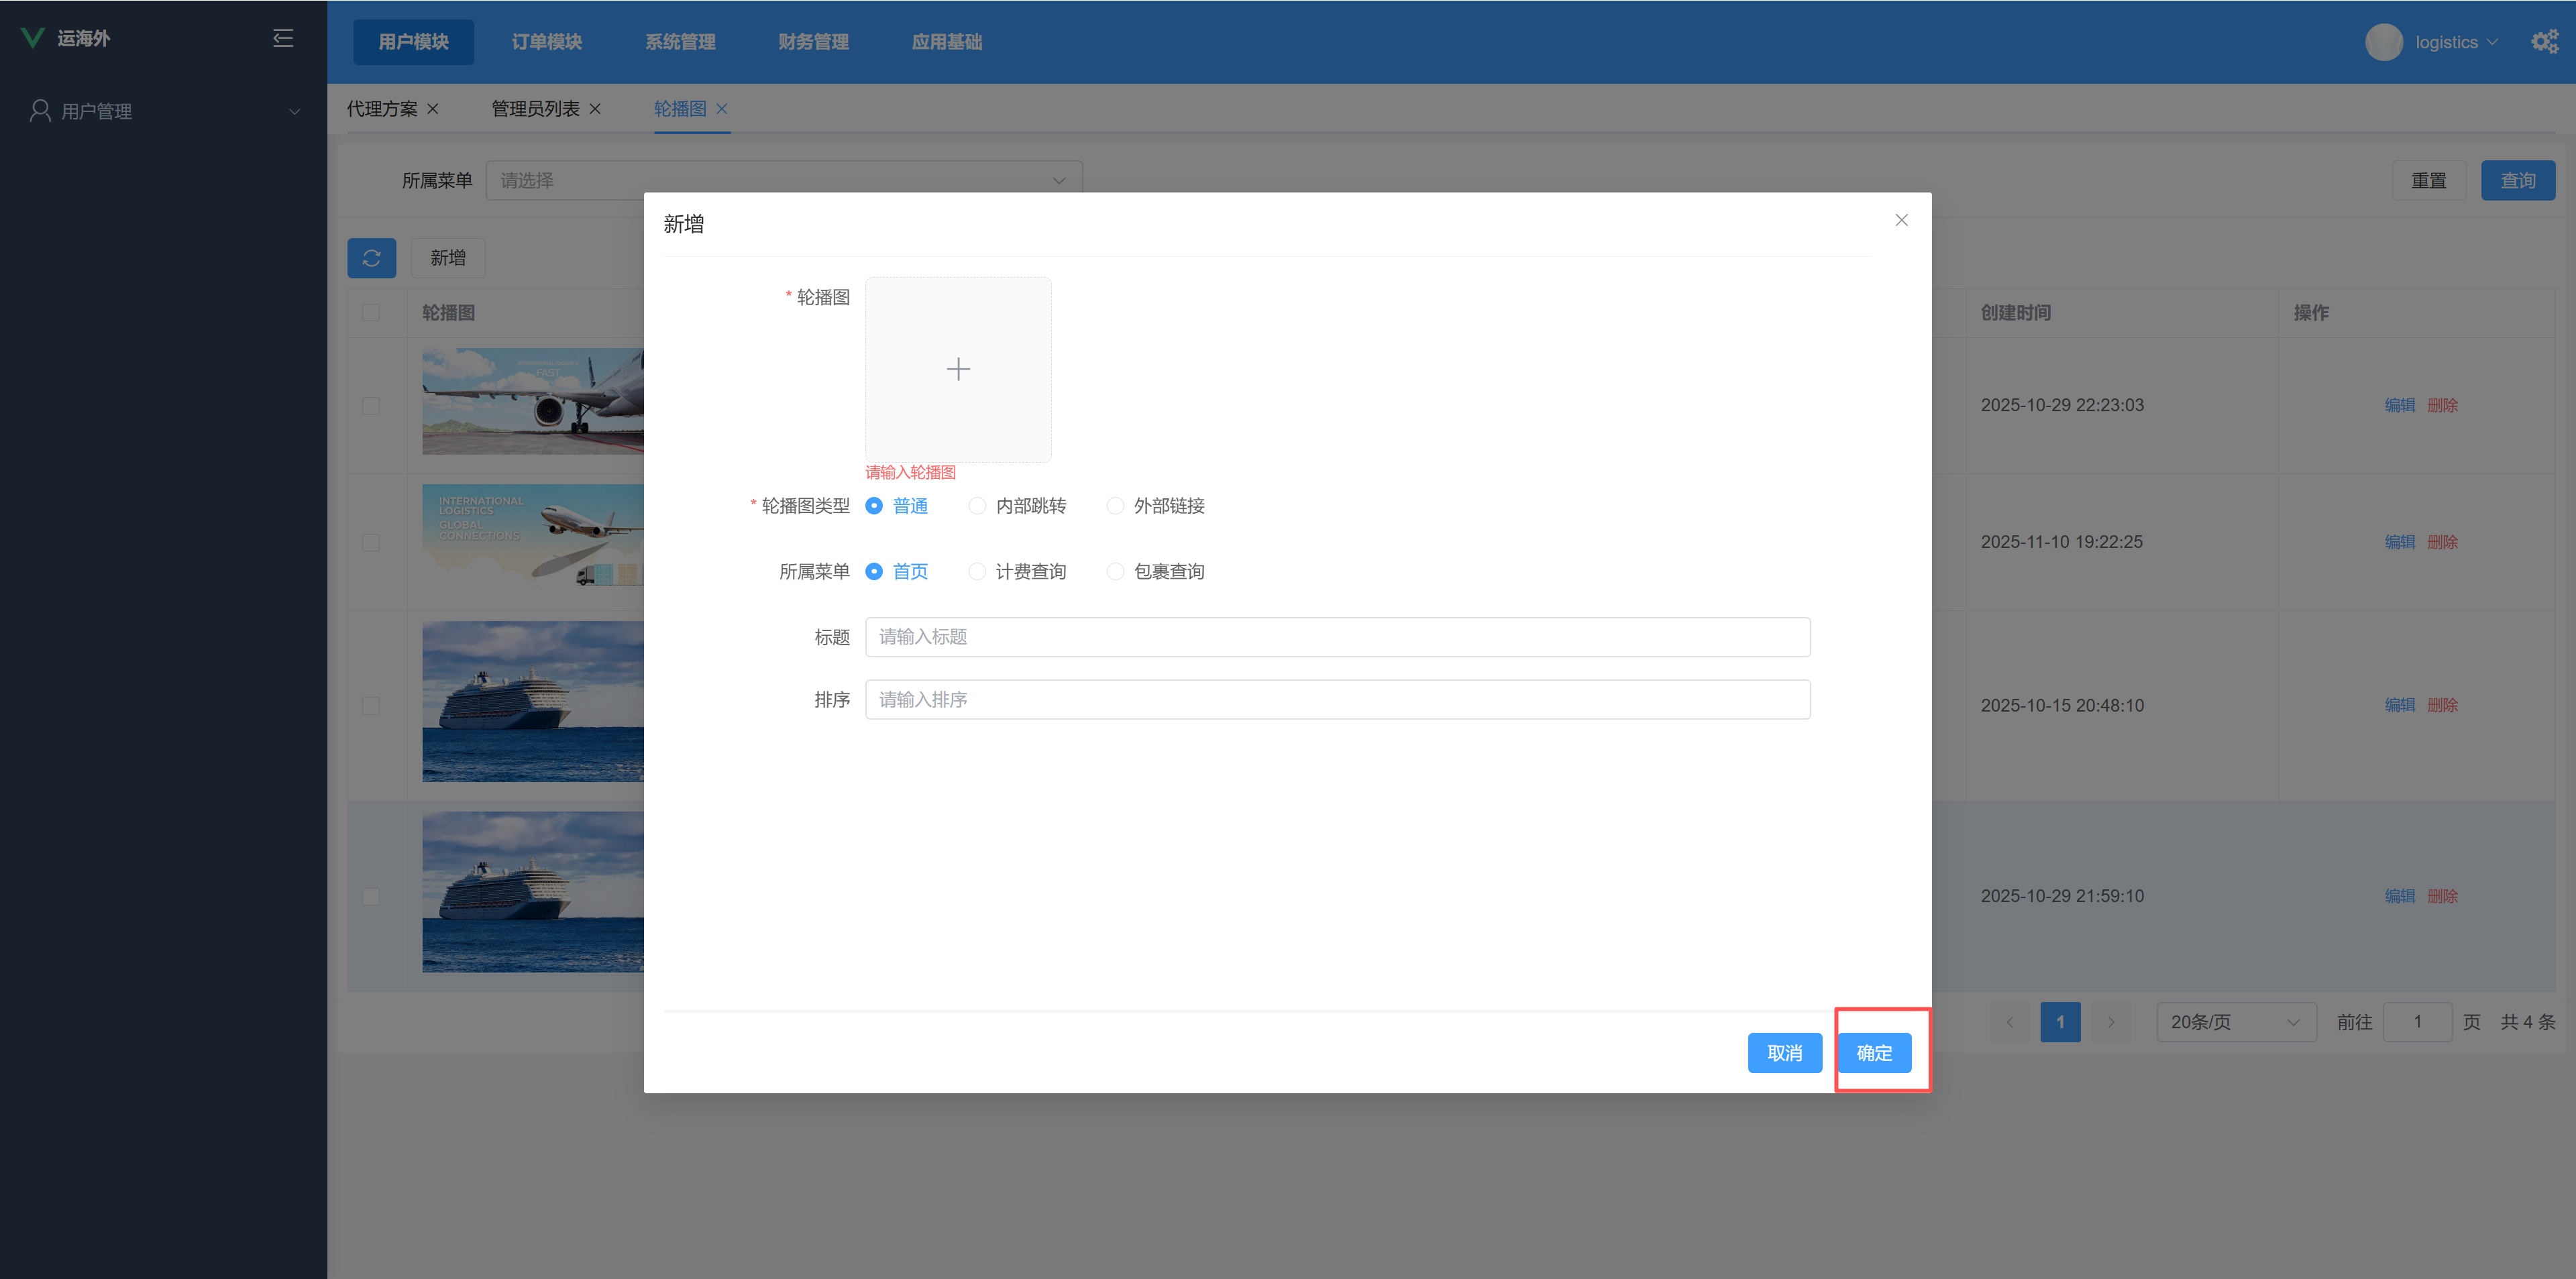
Task: Select the 外部链接 radio option
Action: click(1115, 506)
